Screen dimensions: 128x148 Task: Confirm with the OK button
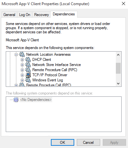pyautogui.click(x=62, y=143)
